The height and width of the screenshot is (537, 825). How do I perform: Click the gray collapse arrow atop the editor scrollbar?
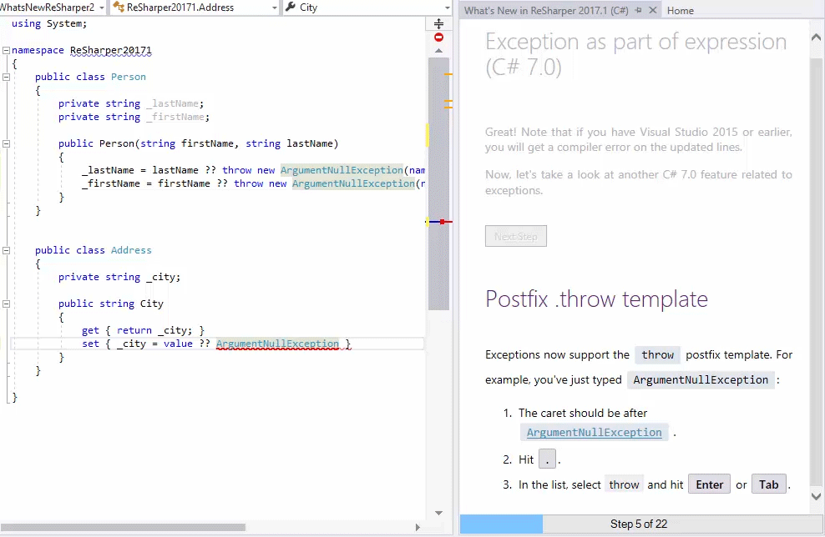438,49
